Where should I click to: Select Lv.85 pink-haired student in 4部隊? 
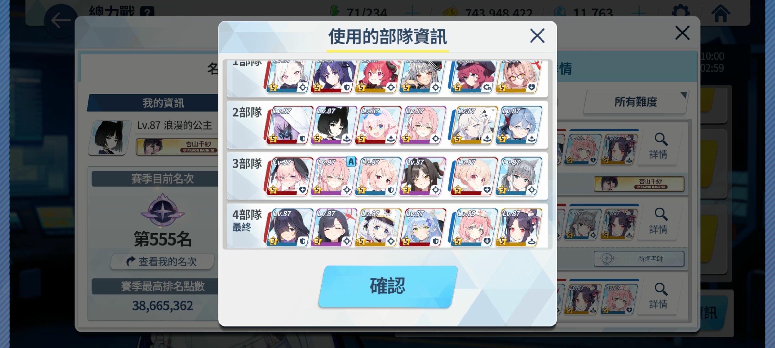coord(473,227)
